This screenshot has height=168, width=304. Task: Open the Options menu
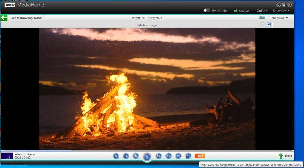pyautogui.click(x=262, y=11)
